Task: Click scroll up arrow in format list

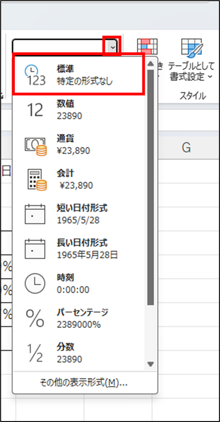Action: point(151,63)
